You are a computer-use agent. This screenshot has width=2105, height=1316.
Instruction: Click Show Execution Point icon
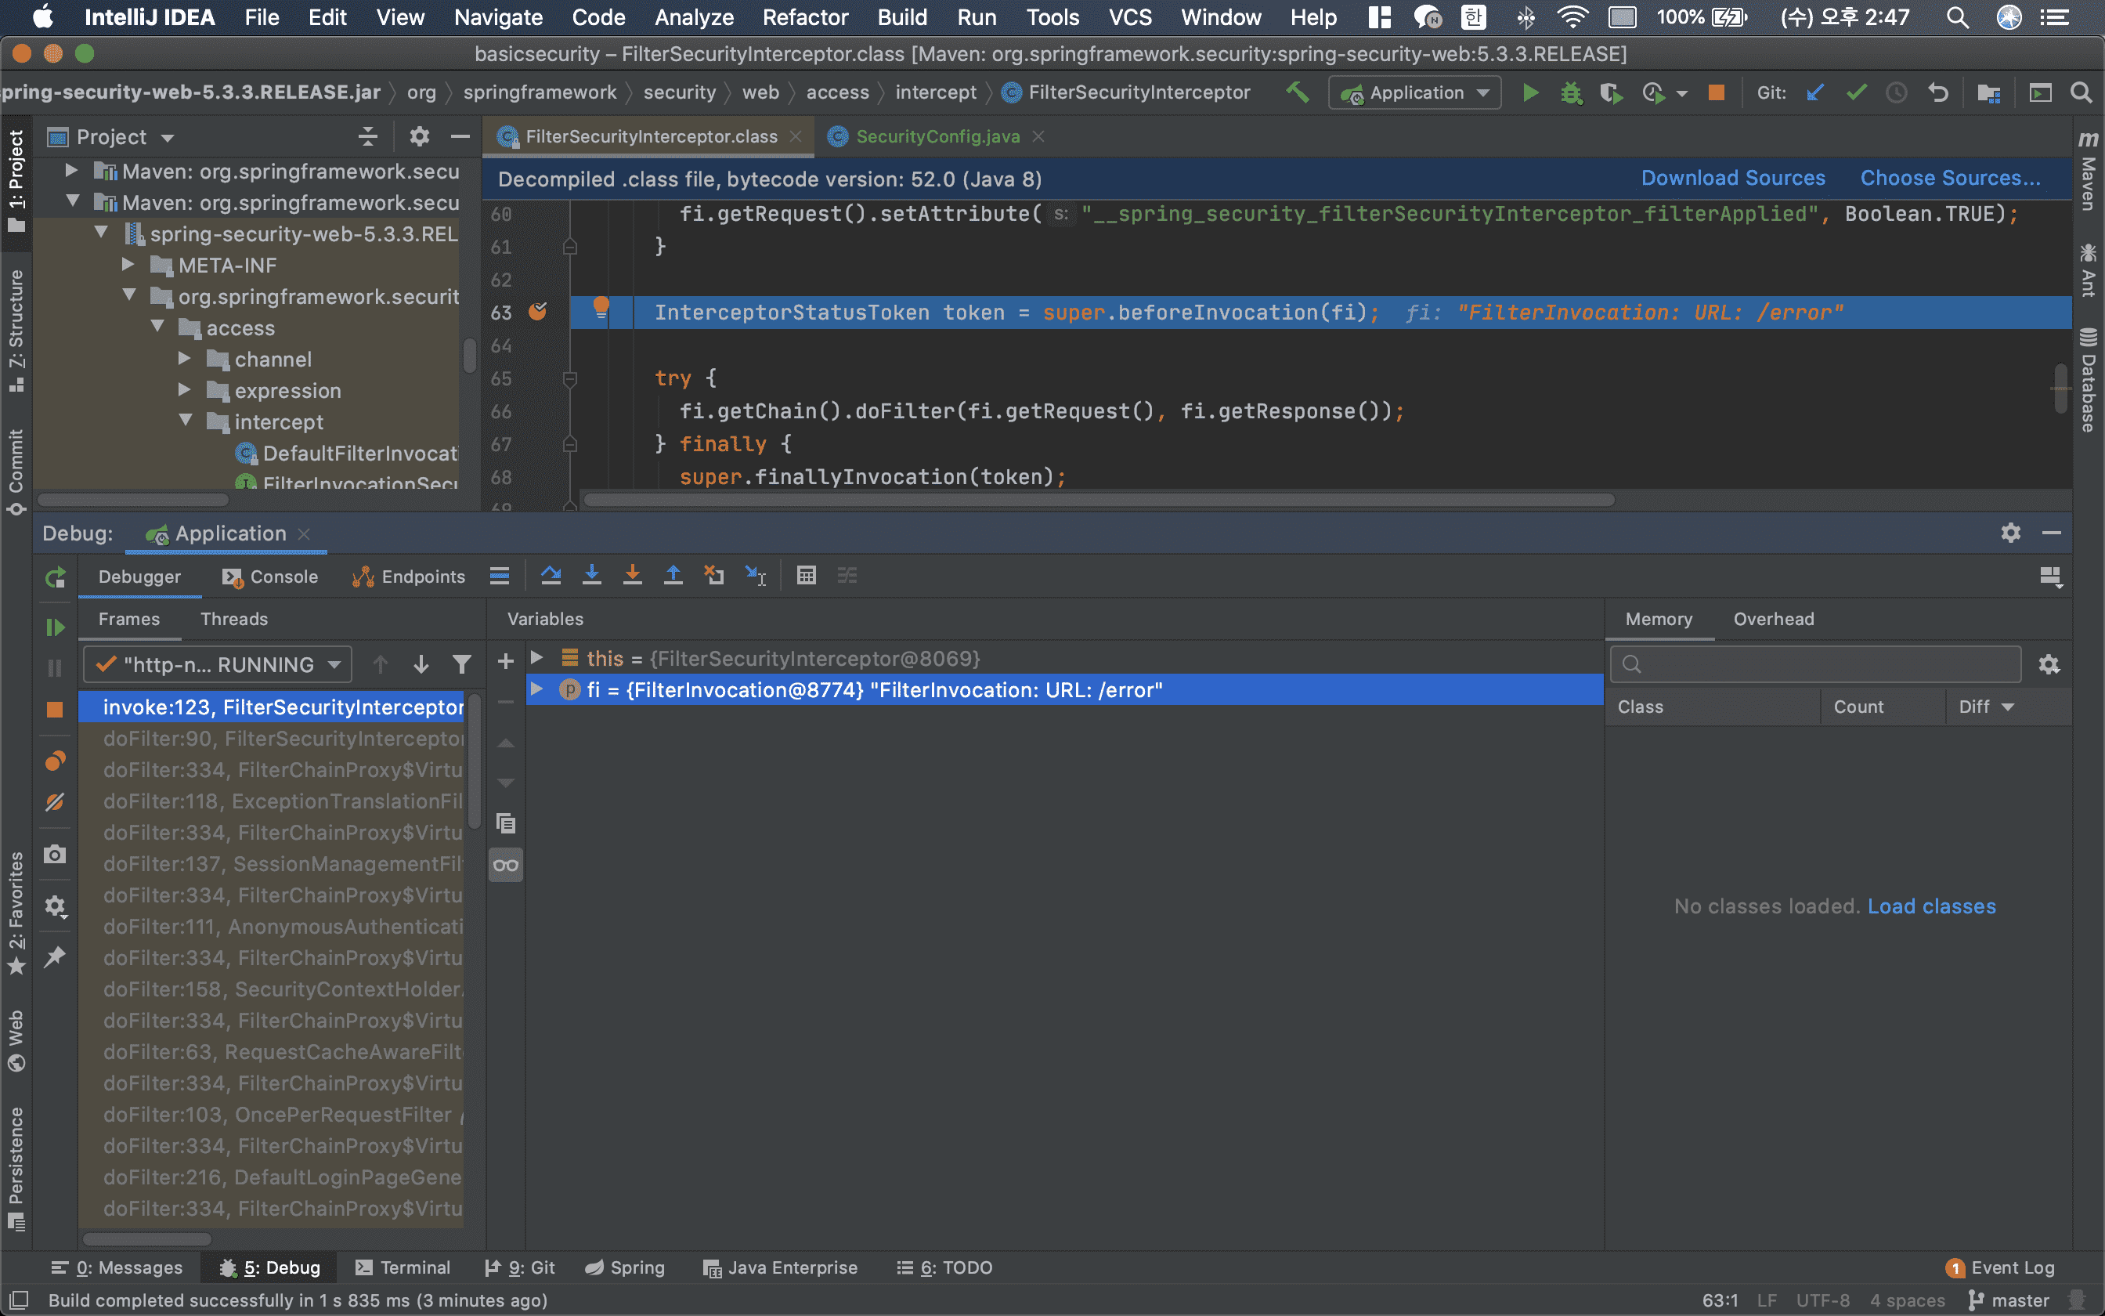point(500,575)
